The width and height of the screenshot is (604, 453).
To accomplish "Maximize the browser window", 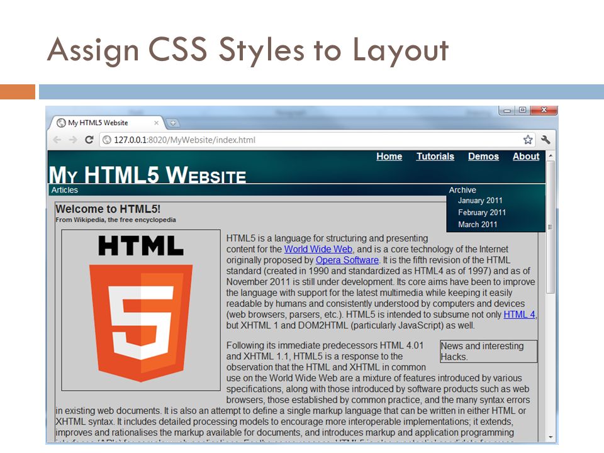I will tap(522, 110).
